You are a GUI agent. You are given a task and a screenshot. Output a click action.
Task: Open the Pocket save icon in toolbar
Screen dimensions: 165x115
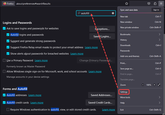coord(149,4)
